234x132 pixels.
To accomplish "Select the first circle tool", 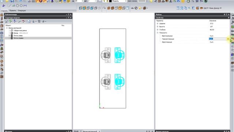I will pos(18,6).
